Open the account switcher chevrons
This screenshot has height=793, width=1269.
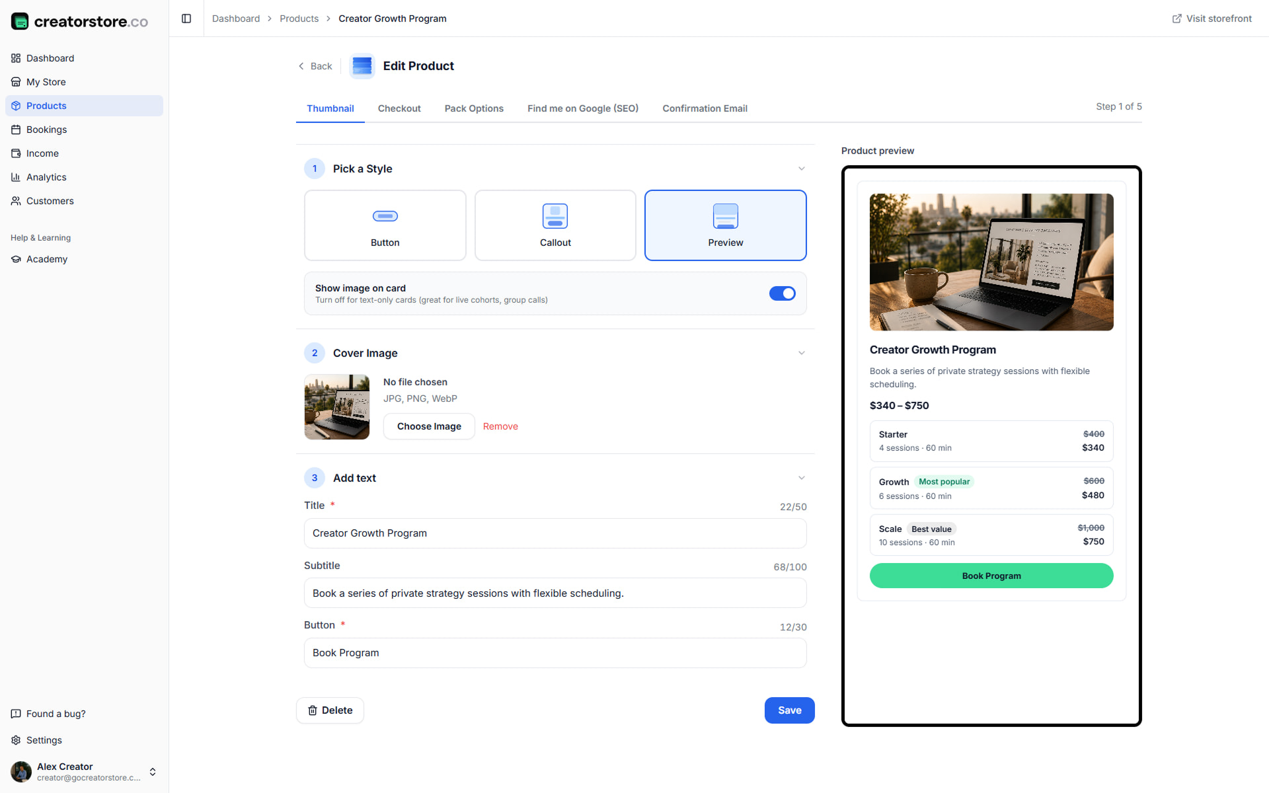pyautogui.click(x=153, y=772)
